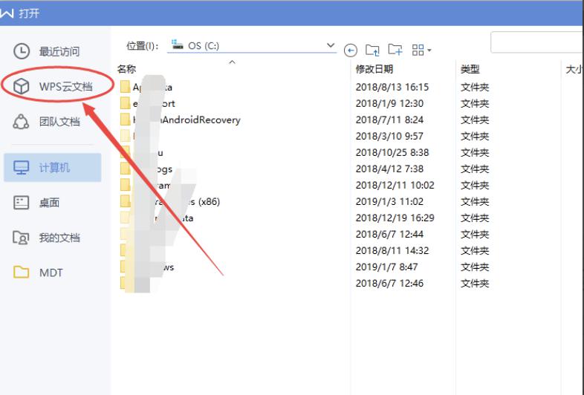Click the desktop icon beside 桌面

coord(22,203)
